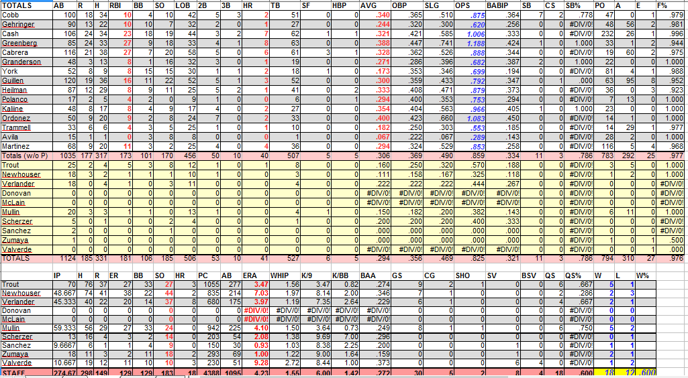Select the STAFF win percentage .600
Viewport: 688px width, 378px height.
(x=646, y=373)
